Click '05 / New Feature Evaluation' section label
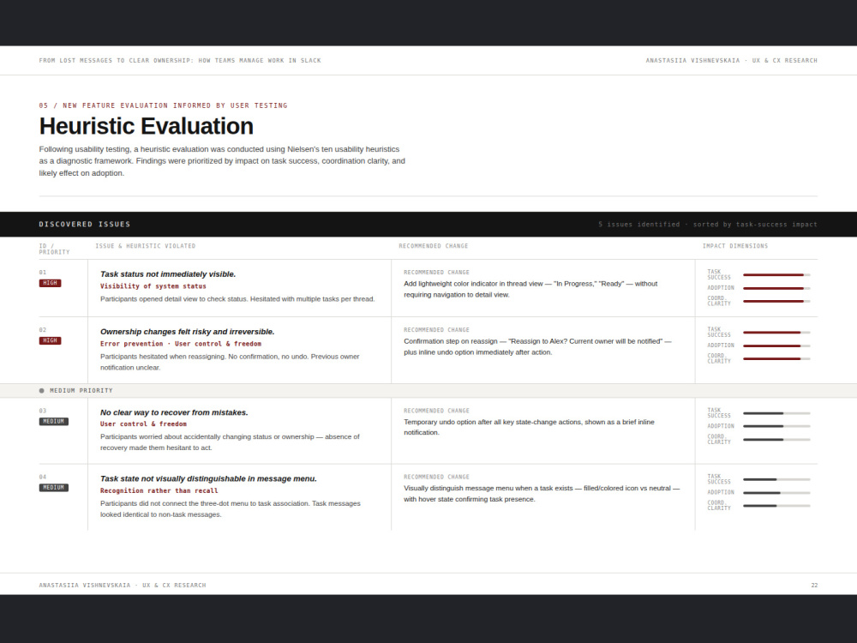This screenshot has width=857, height=643. pos(163,105)
